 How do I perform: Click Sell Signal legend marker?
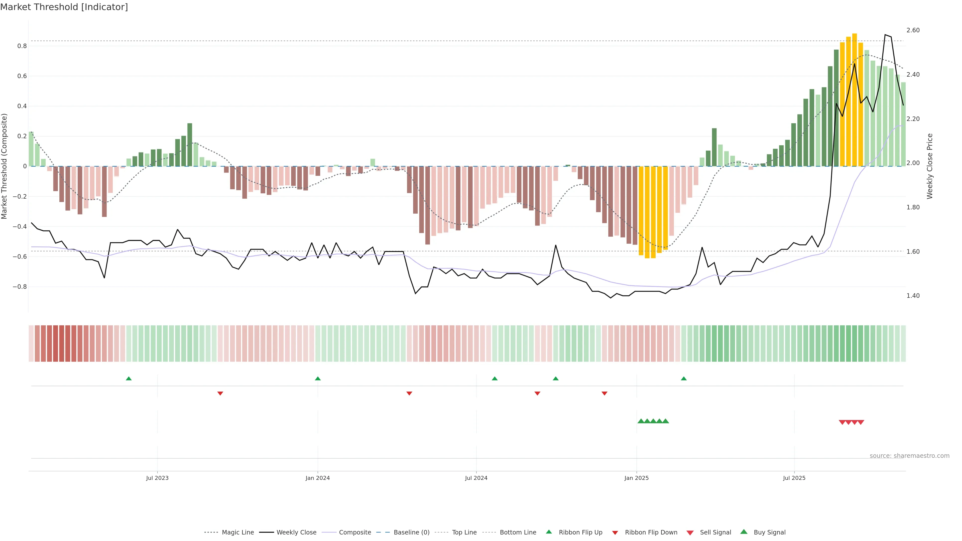click(x=690, y=532)
